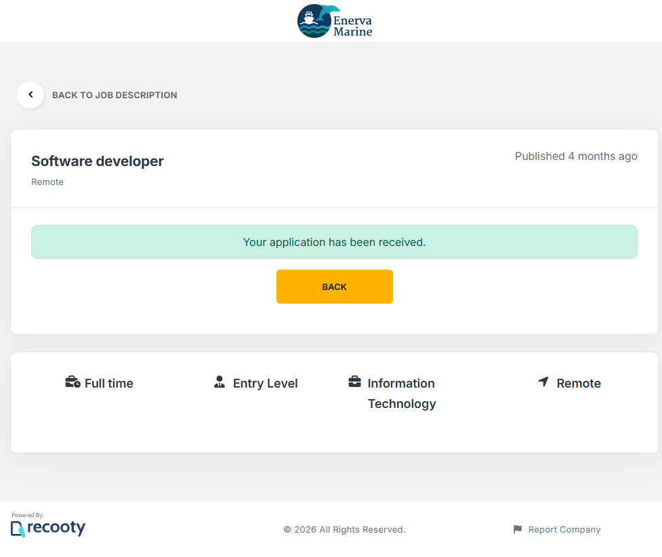Click the Information Technology briefcase icon
Viewport: 662px width, 557px height.
(354, 382)
